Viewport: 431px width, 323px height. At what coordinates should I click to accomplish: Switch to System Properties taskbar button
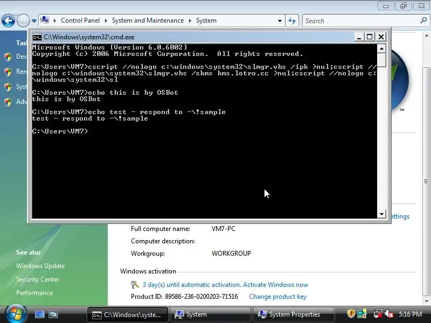294,315
